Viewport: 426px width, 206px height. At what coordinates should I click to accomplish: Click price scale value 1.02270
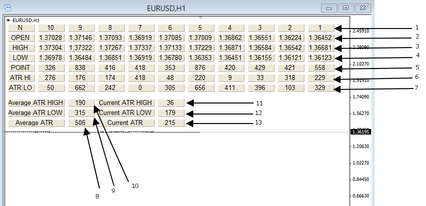361,162
